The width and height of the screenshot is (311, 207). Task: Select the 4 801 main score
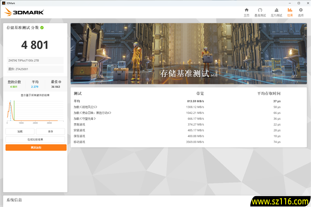(35, 45)
